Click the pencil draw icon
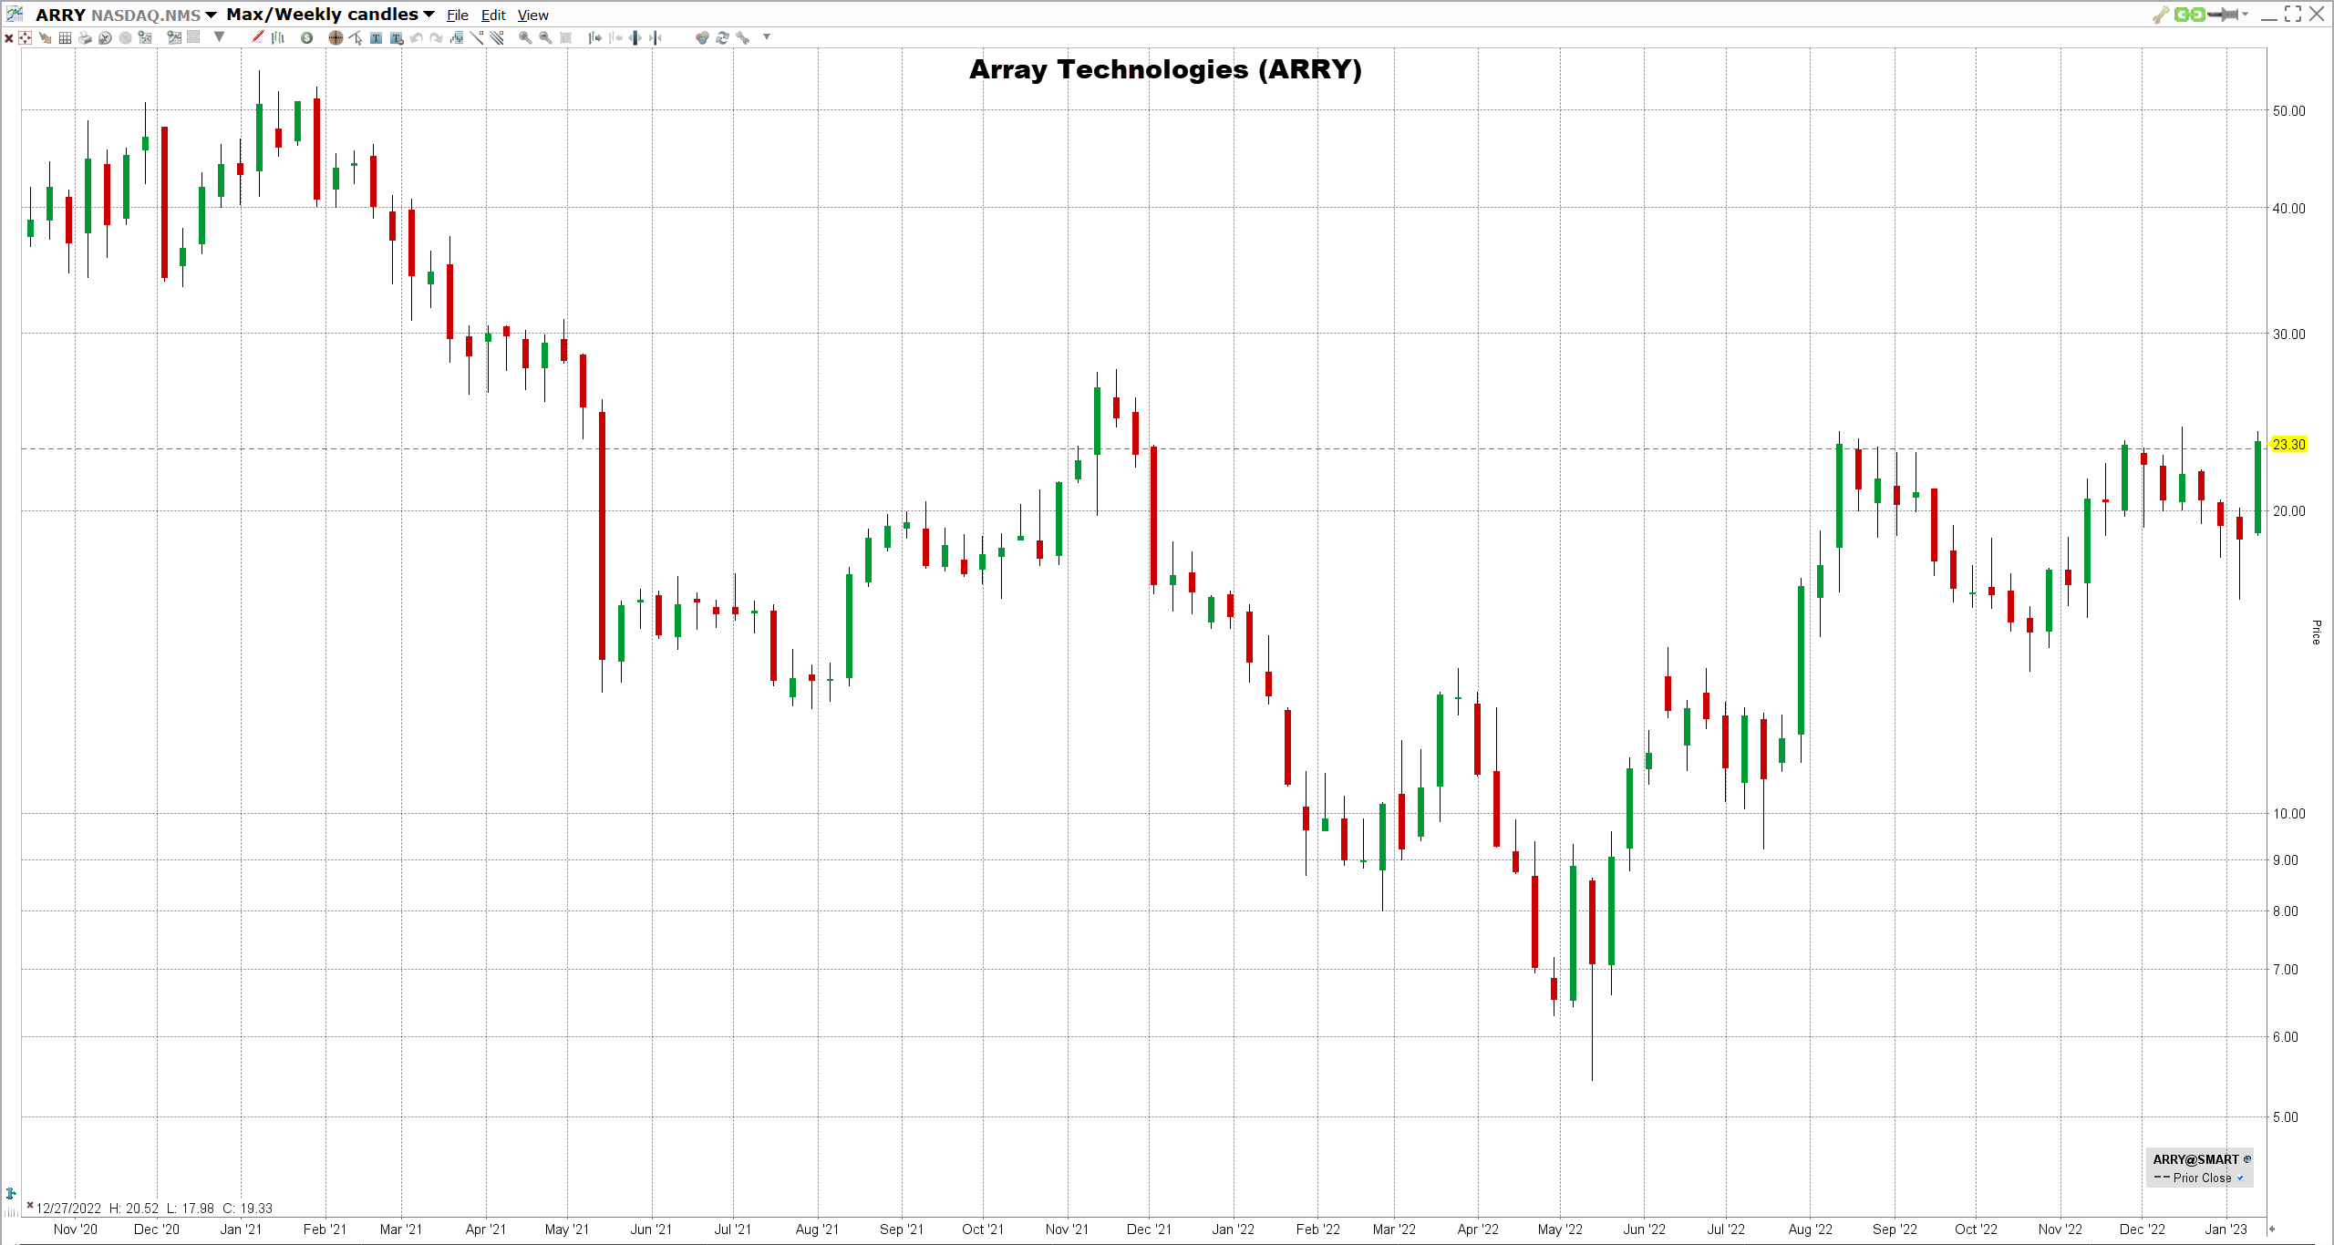Image resolution: width=2334 pixels, height=1245 pixels. click(257, 37)
